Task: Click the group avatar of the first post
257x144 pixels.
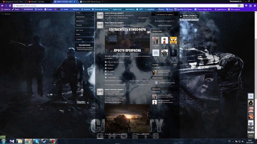Action: tap(100, 15)
